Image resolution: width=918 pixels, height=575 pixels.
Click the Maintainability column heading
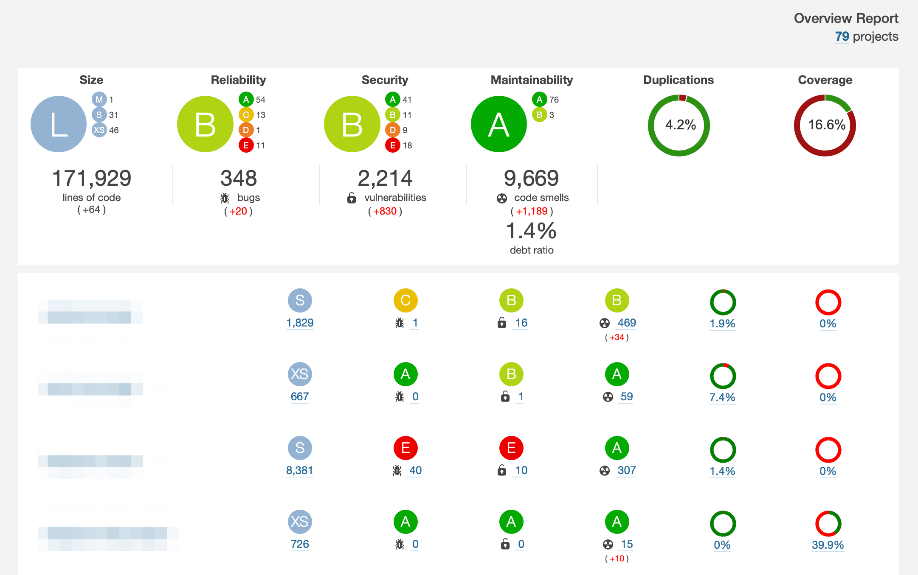pos(532,80)
